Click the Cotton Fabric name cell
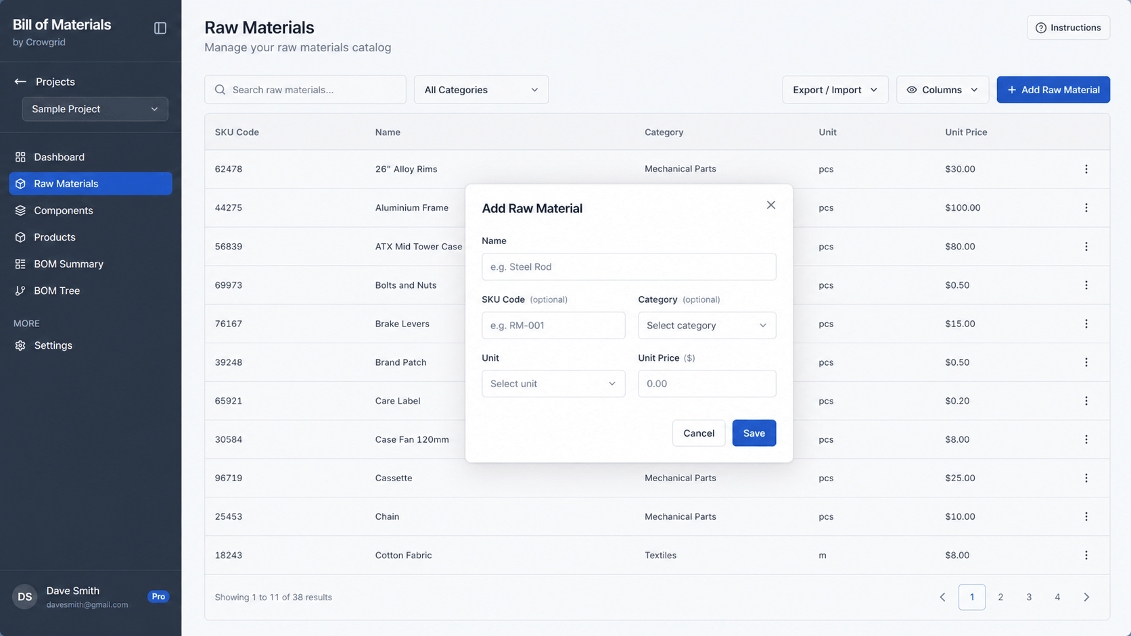Image resolution: width=1131 pixels, height=636 pixels. click(403, 556)
